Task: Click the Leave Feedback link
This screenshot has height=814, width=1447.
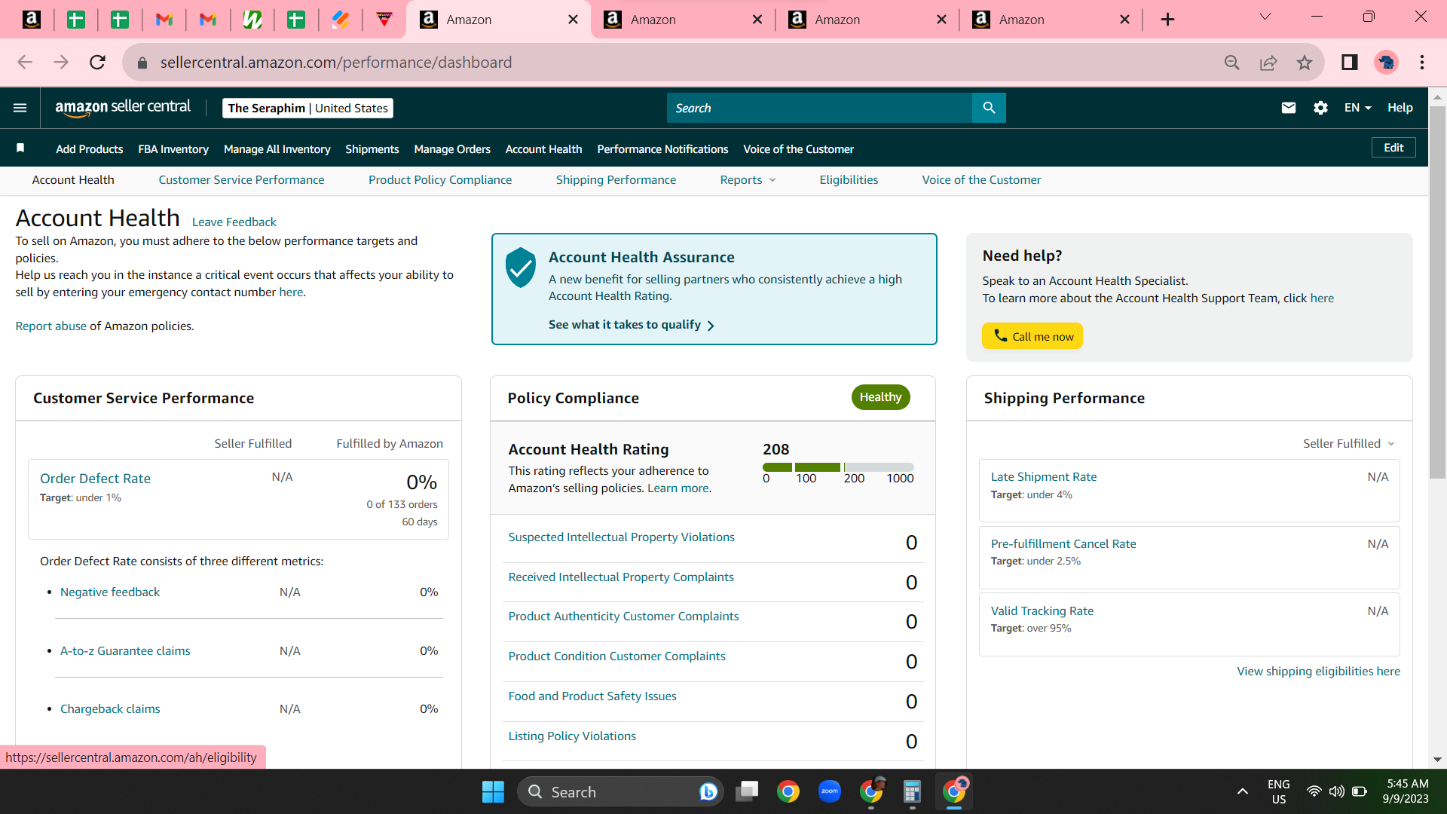Action: point(234,222)
